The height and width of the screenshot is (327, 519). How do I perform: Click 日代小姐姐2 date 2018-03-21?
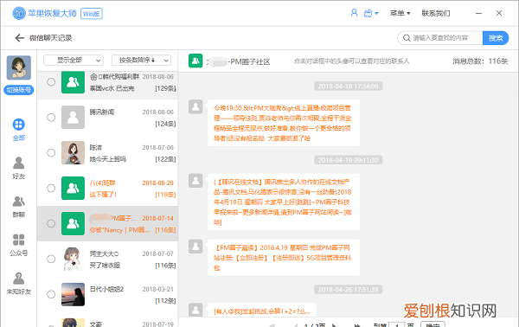click(x=158, y=289)
